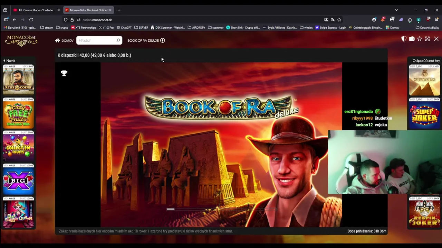Open the list all tabs dropdown

396,10
